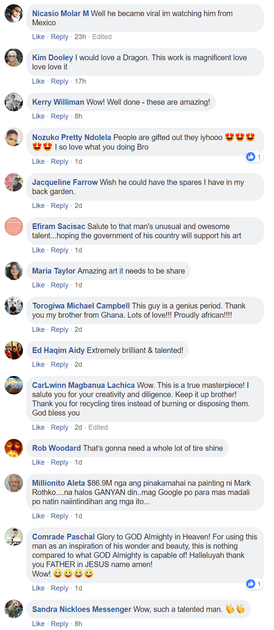The height and width of the screenshot is (630, 274).
Task: Reply to Sandra Nickloes Messenger's comment
Action: point(60,624)
